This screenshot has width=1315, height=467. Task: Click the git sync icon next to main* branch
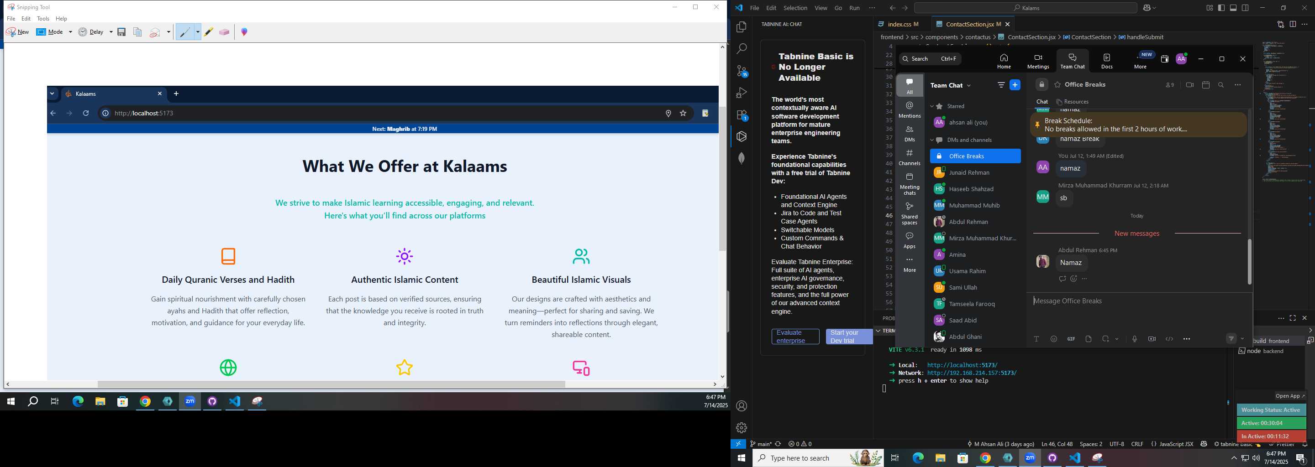[x=778, y=444]
